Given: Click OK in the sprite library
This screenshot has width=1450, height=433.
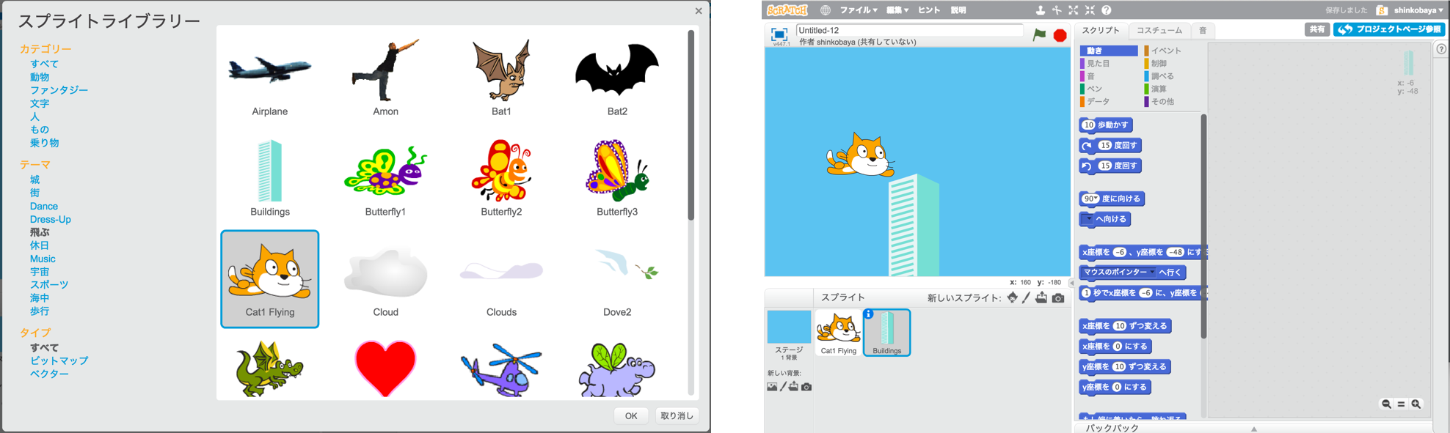Looking at the screenshot, I should 631,415.
